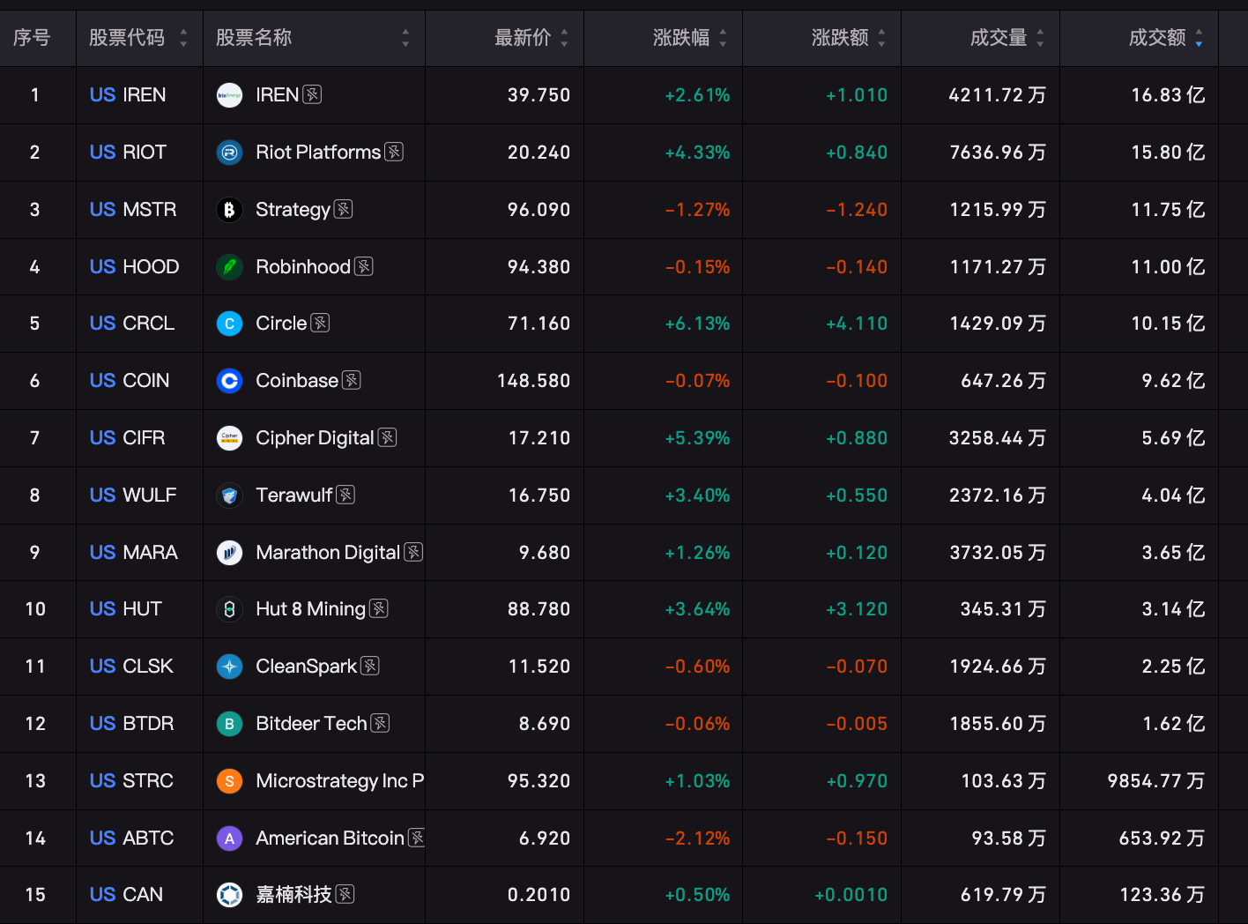This screenshot has width=1248, height=924.
Task: Open the US ABTC ticker link
Action: pos(131,838)
